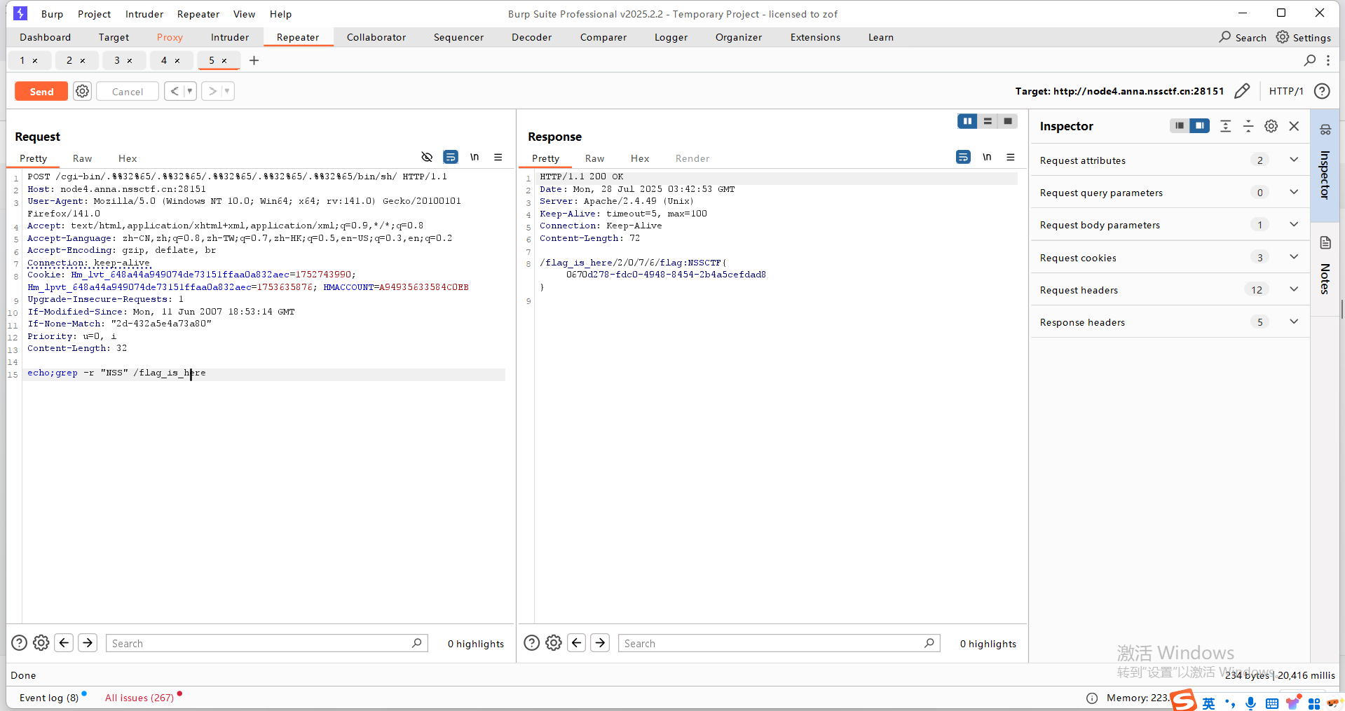This screenshot has height=711, width=1345.
Task: Switch request view to Hex
Action: point(128,158)
